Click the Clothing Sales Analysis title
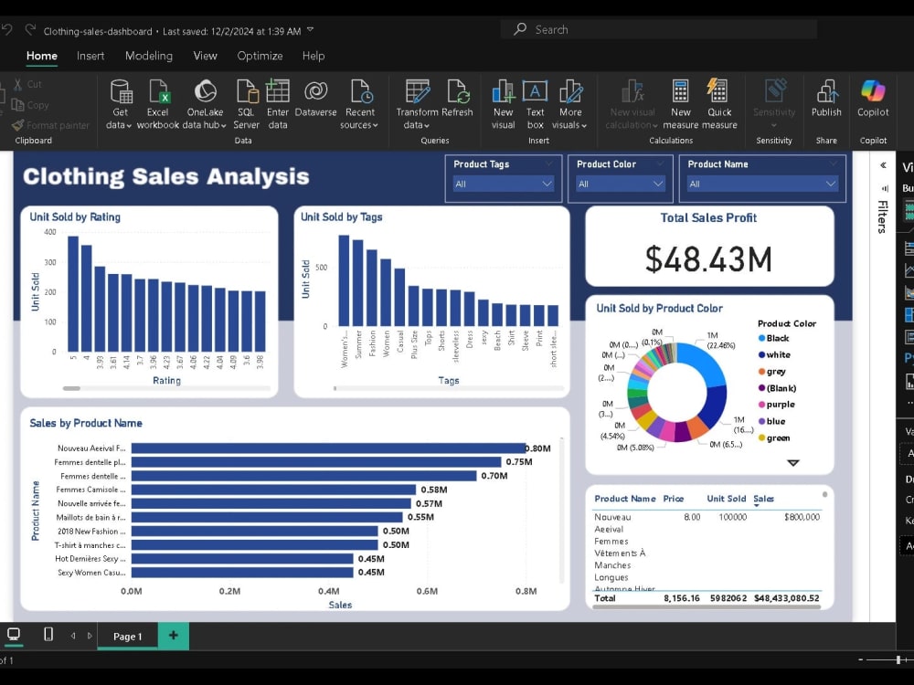Viewport: 914px width, 685px height. [166, 176]
